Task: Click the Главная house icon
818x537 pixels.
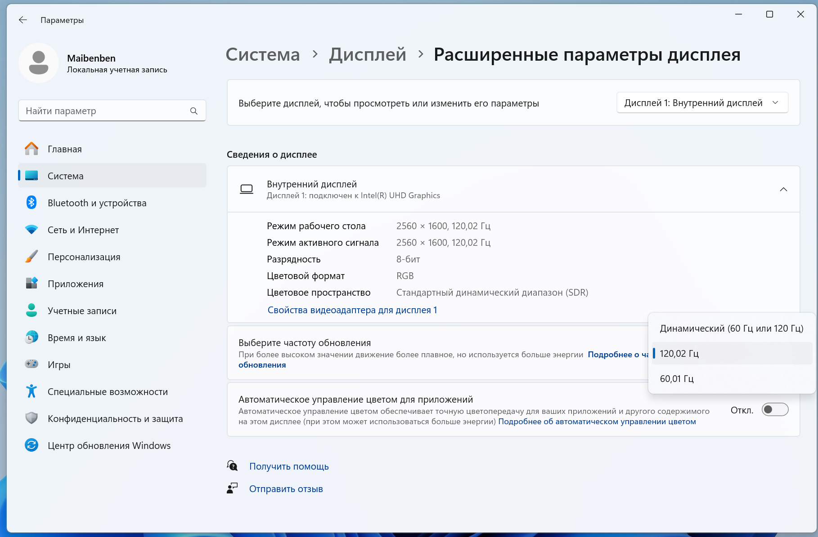Action: (x=31, y=149)
